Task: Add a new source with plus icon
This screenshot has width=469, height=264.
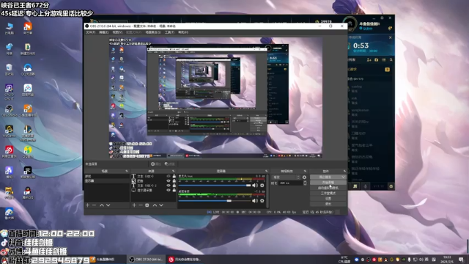Action: [134, 205]
